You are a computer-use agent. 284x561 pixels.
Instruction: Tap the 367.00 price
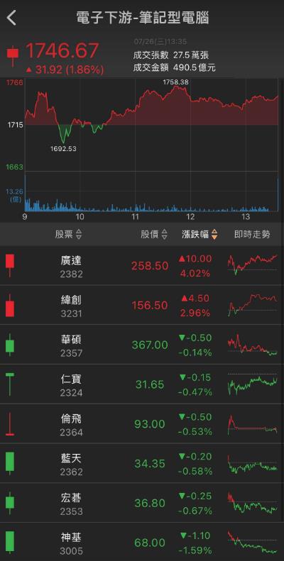(x=150, y=345)
